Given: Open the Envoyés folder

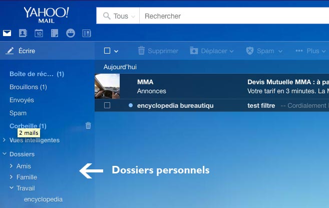Looking at the screenshot, I should click(x=22, y=100).
